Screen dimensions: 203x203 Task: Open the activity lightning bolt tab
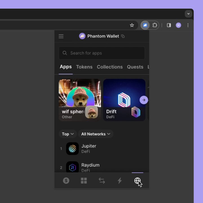point(120,181)
